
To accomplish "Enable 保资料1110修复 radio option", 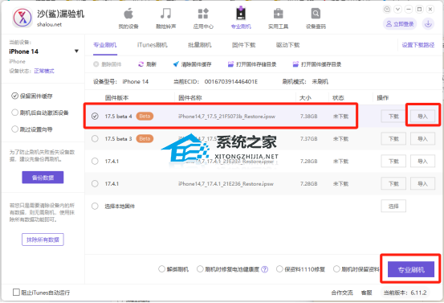I will click(279, 269).
